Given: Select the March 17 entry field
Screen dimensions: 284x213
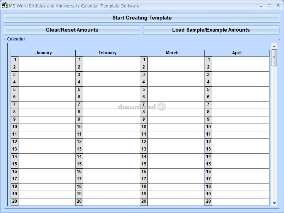Looking at the screenshot, I should pyautogui.click(x=176, y=180).
